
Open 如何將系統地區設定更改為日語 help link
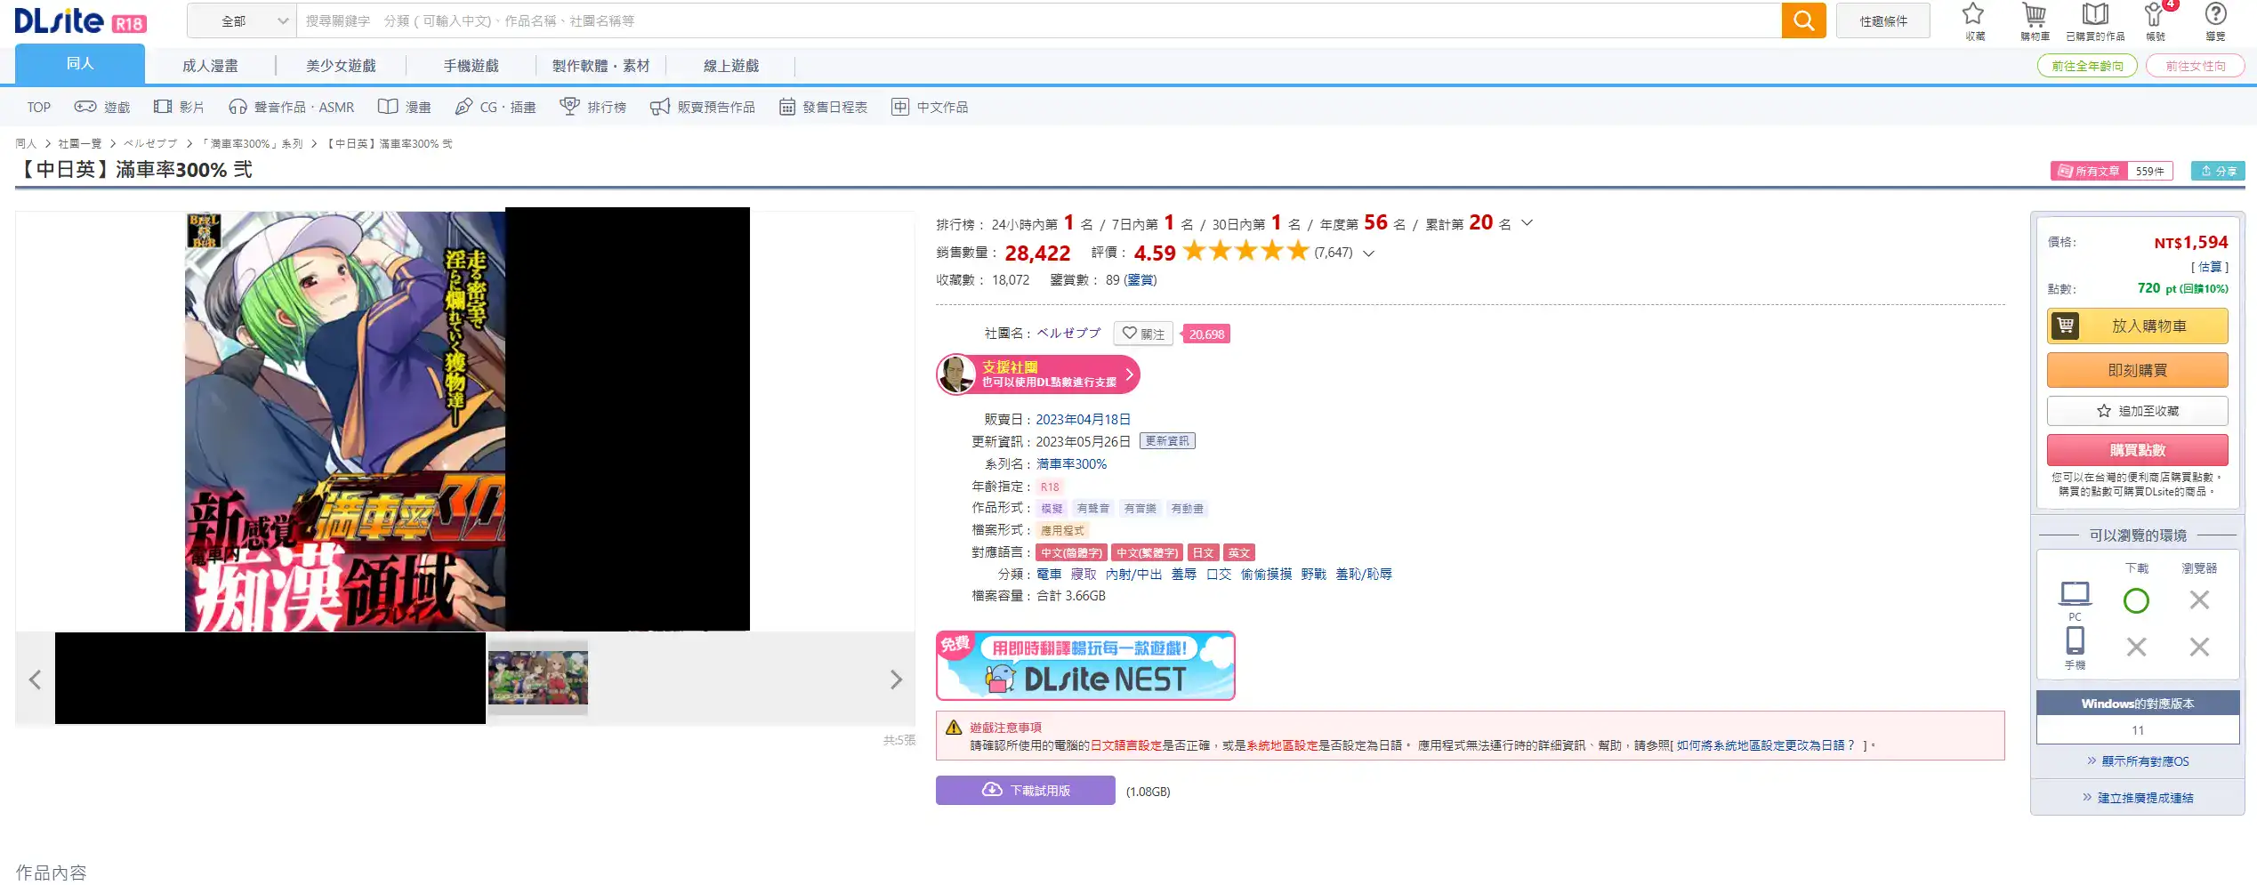point(1766,745)
